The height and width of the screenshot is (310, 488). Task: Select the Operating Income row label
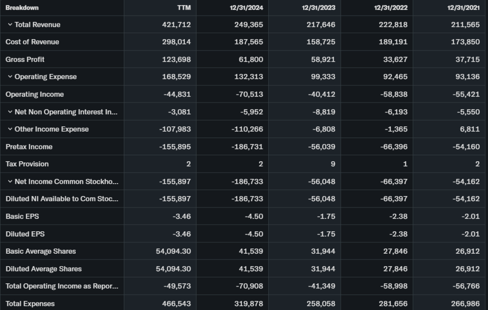pos(35,94)
